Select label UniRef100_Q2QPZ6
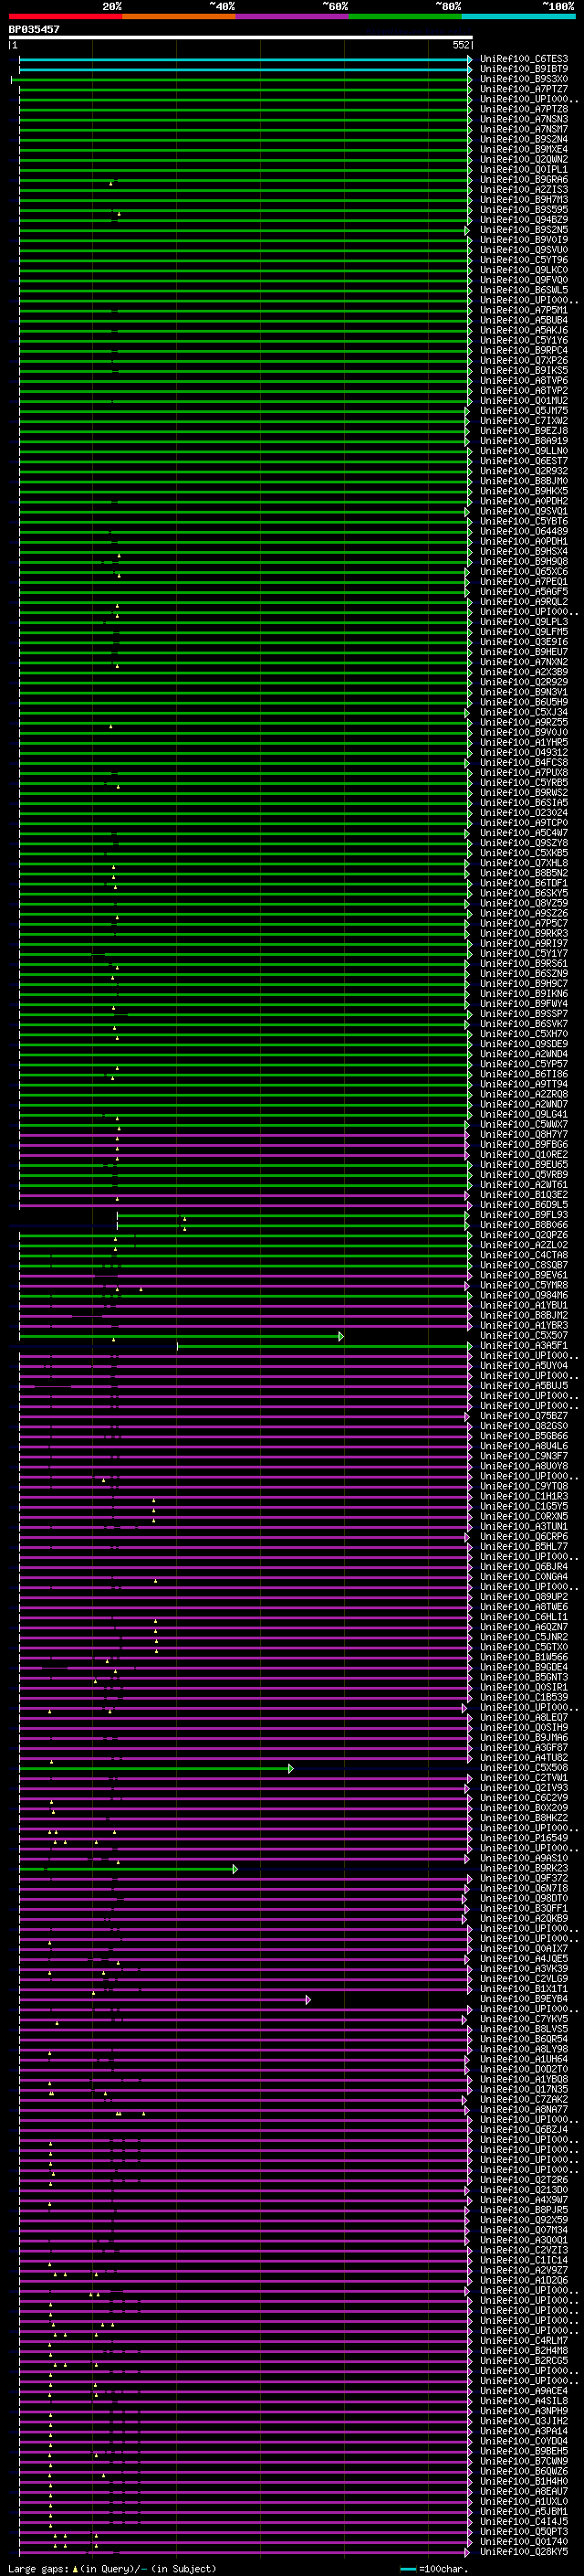Screen dimensions: 584x2576 pos(523,1235)
